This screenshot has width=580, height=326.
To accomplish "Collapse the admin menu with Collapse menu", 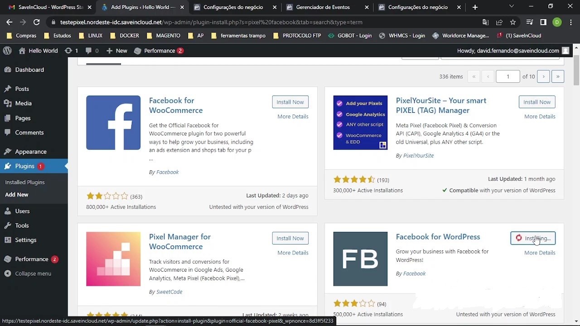I will coord(34,273).
